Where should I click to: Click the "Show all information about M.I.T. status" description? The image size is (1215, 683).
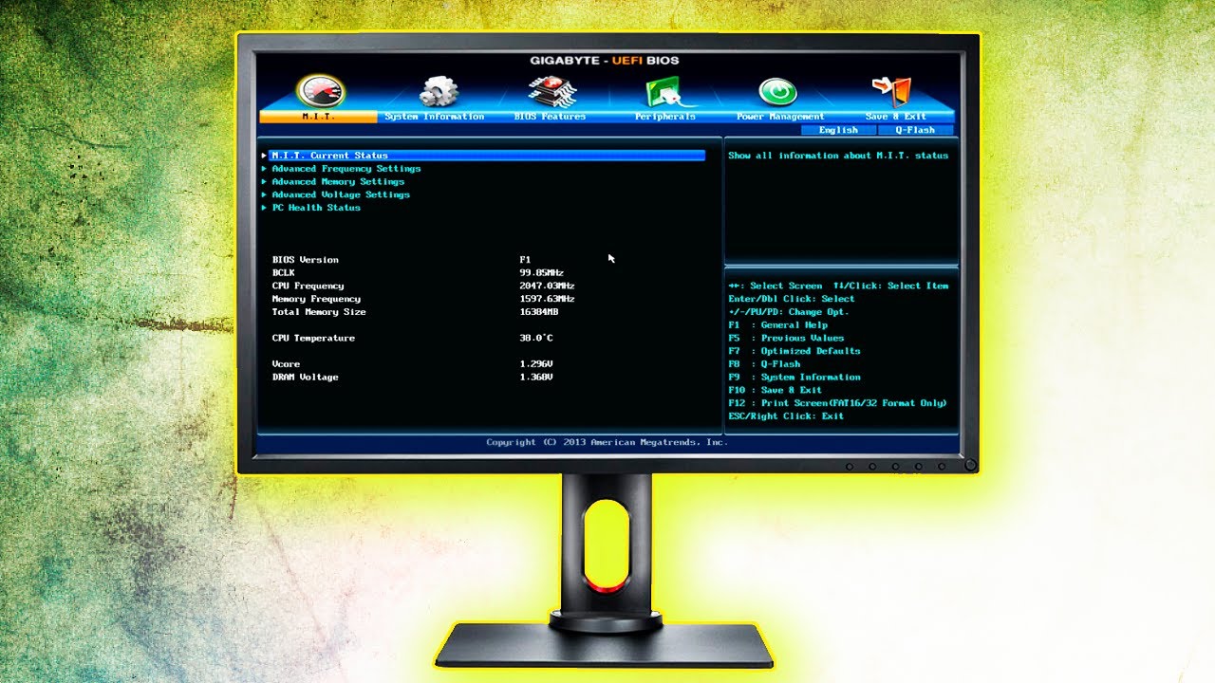tap(838, 156)
